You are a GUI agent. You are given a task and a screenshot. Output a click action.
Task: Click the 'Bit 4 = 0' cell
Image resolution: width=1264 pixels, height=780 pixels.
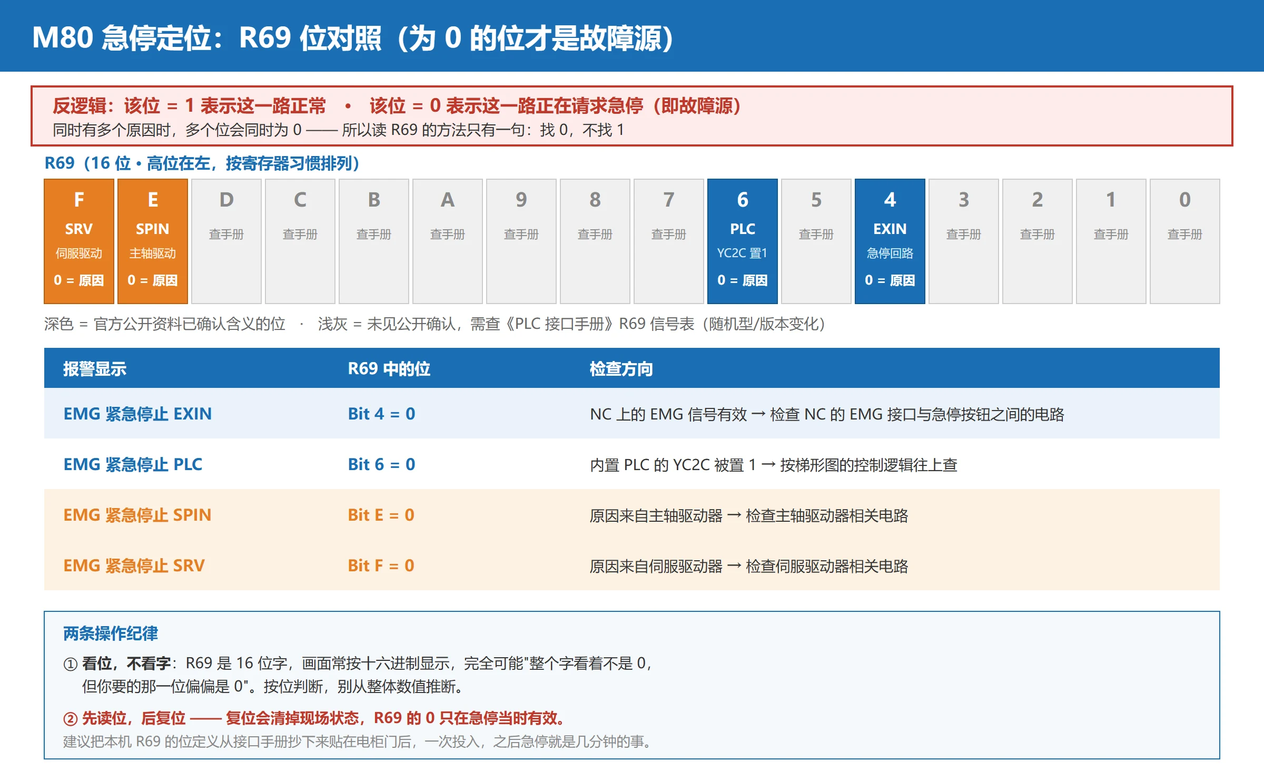381,414
